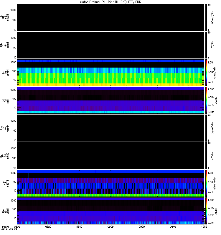Viewport: 221px width, 235px height.
Task: Click the color bar beside the thb fbk scm1 panel
Action: [206, 100]
